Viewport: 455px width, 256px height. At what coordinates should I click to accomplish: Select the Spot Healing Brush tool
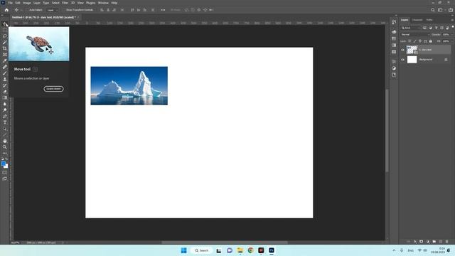[5, 67]
